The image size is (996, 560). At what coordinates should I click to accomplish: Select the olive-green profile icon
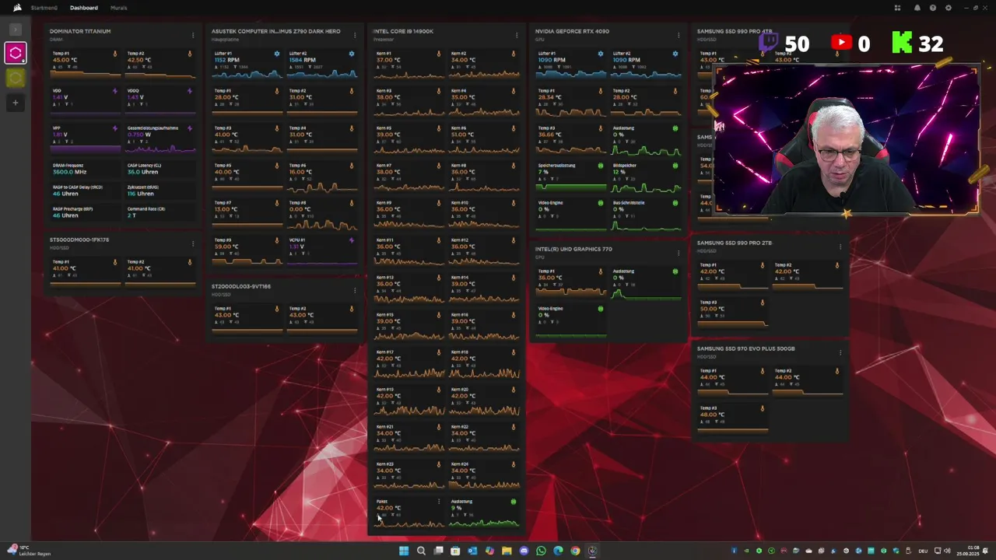click(15, 77)
